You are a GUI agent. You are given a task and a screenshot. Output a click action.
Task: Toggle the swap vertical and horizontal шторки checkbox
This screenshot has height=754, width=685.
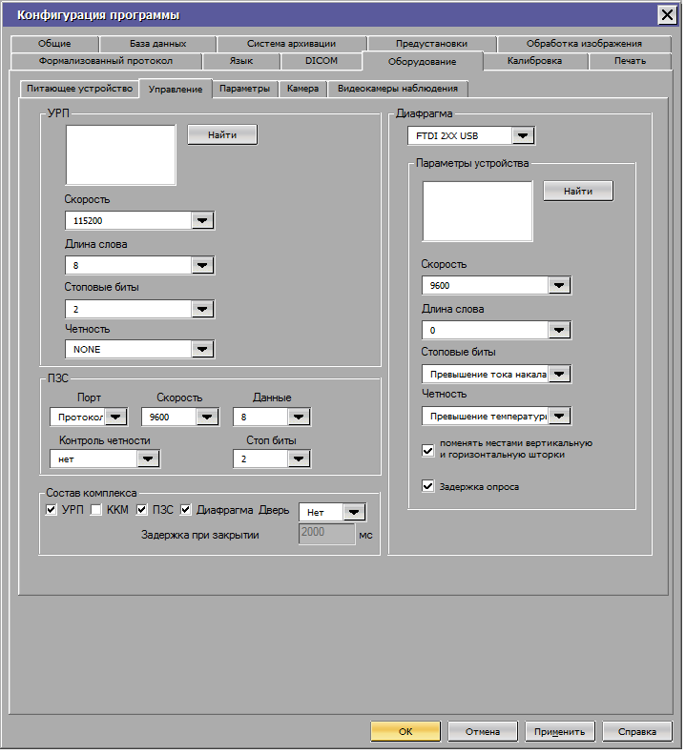[428, 449]
